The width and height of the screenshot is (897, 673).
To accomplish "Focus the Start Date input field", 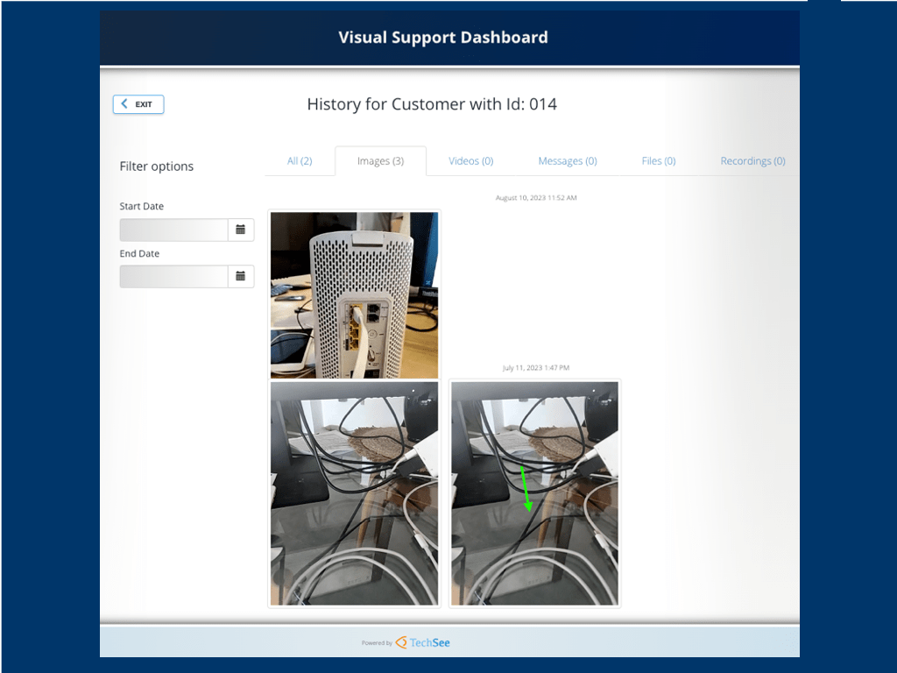I will tap(173, 230).
